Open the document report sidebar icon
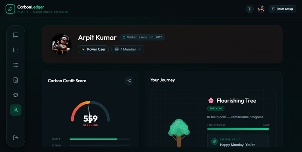Screen dimensions: 302x152 pos(16,80)
